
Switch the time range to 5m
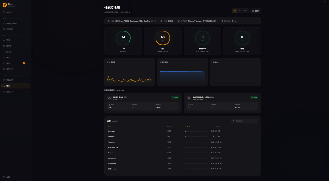click(240, 11)
